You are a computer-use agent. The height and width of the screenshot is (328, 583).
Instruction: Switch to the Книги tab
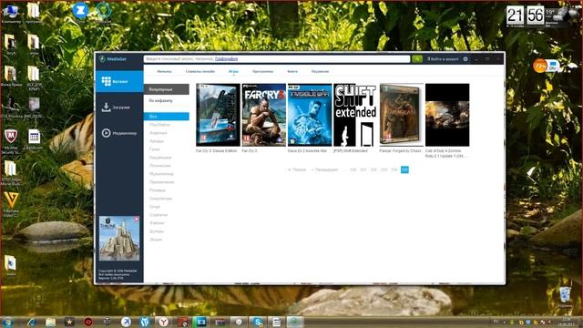click(292, 71)
